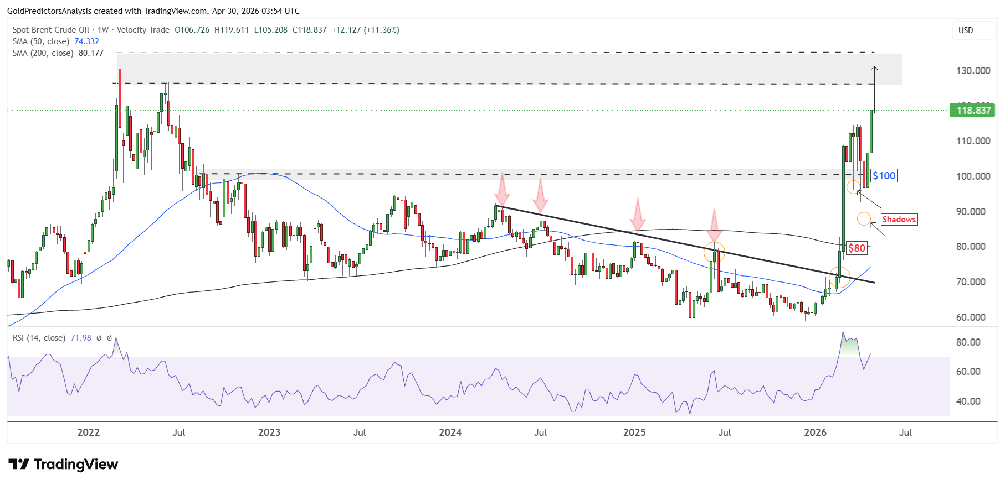Click the Jul label between 2024 and 2025
The image size is (1005, 485).
pyautogui.click(x=541, y=432)
